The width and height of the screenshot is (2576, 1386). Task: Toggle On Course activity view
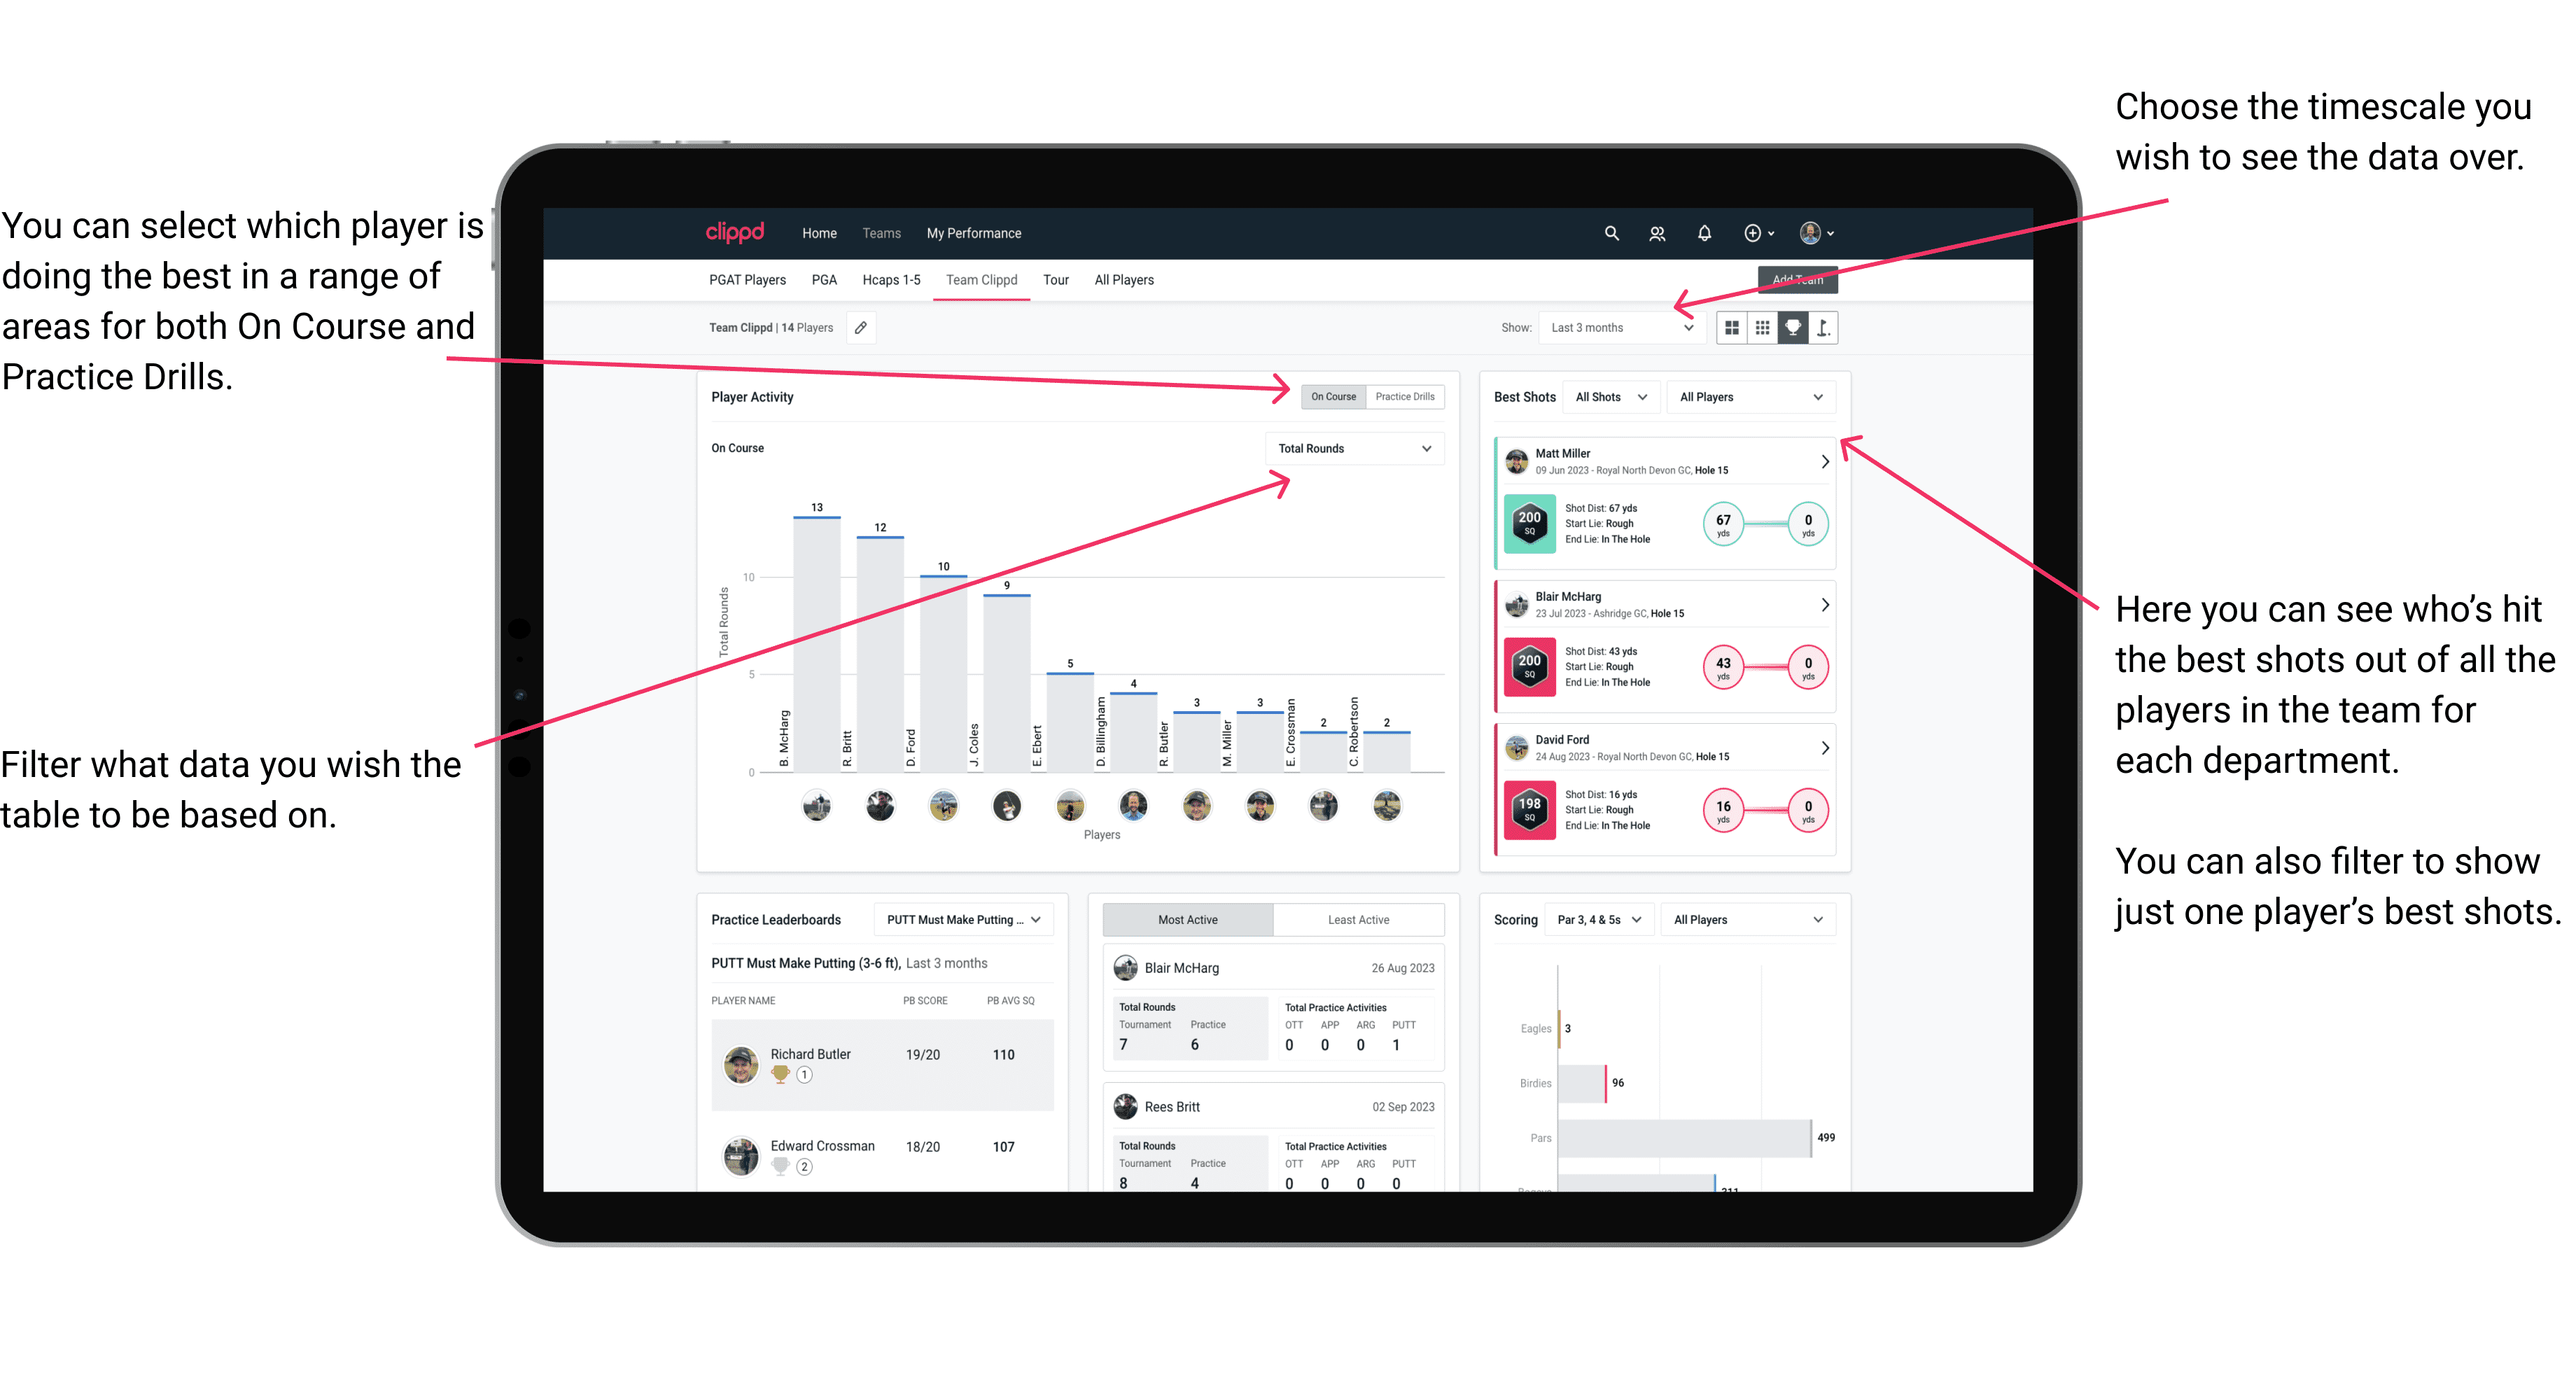tap(1334, 398)
